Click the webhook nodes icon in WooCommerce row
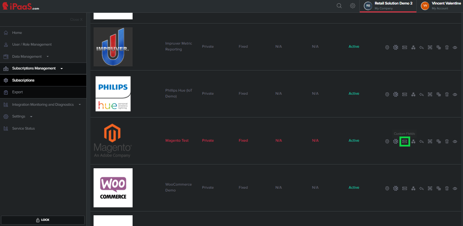 [x=413, y=188]
